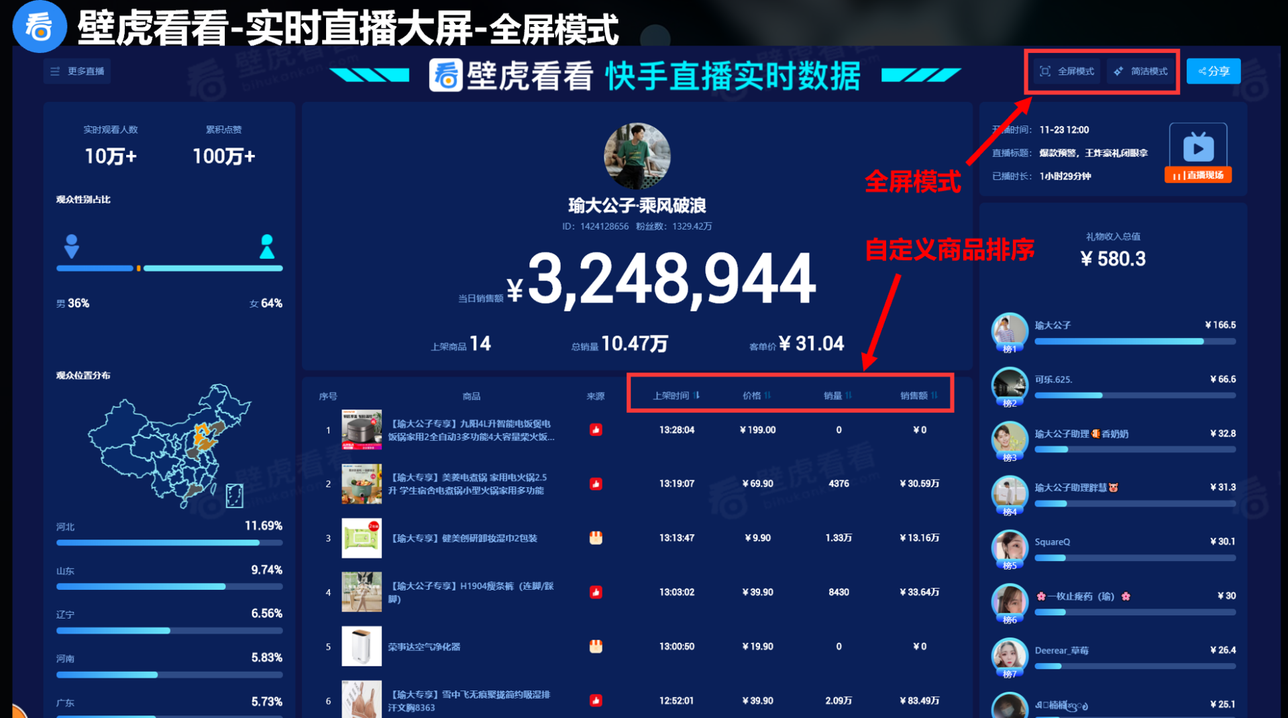This screenshot has width=1288, height=718.
Task: Click 可乐.625. rank two avatar
Action: (1010, 384)
